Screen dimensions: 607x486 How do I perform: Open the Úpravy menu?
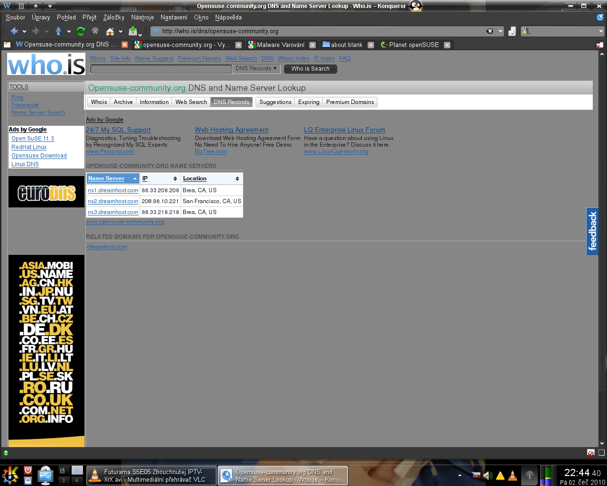(x=41, y=18)
